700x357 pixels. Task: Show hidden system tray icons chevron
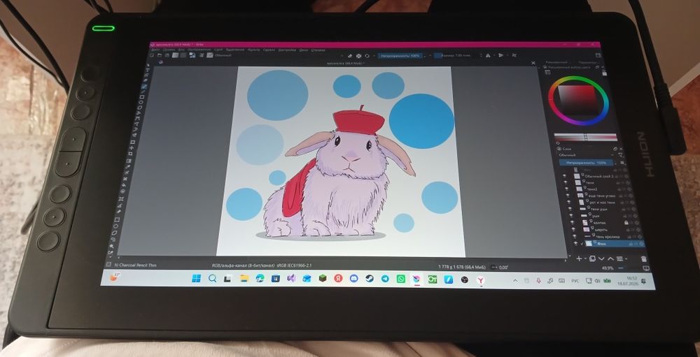click(x=515, y=280)
